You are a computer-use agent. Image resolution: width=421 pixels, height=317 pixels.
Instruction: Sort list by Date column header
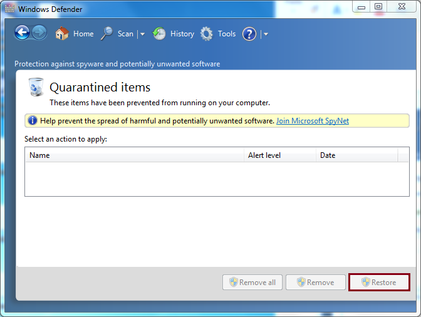[357, 155]
